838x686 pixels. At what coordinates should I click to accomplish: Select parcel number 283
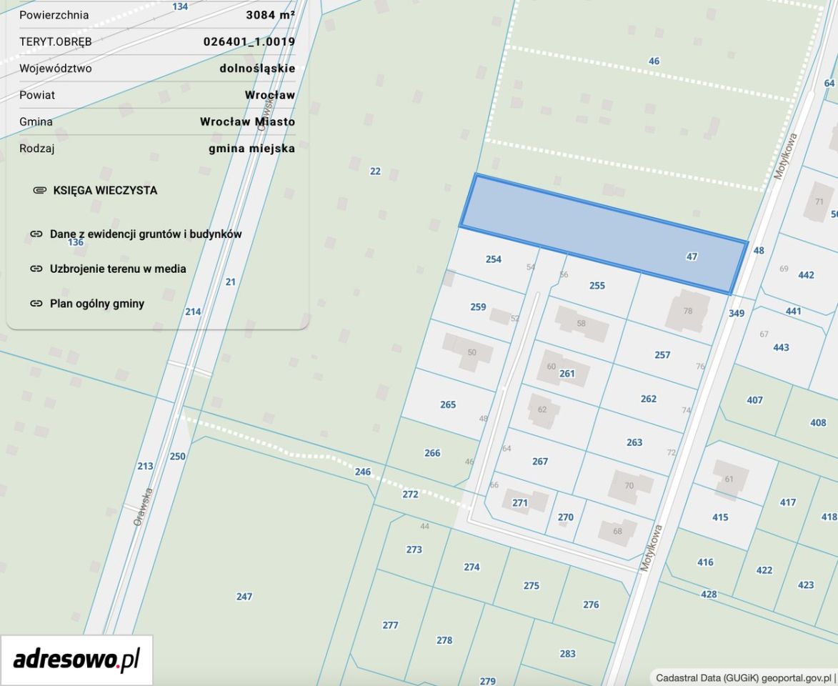[567, 653]
